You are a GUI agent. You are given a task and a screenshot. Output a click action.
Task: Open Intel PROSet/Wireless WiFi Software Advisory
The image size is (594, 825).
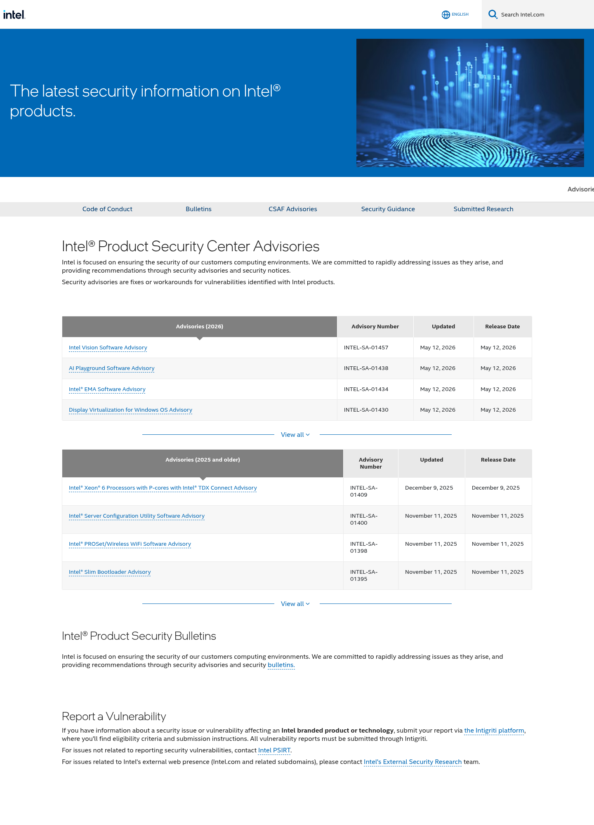(130, 544)
